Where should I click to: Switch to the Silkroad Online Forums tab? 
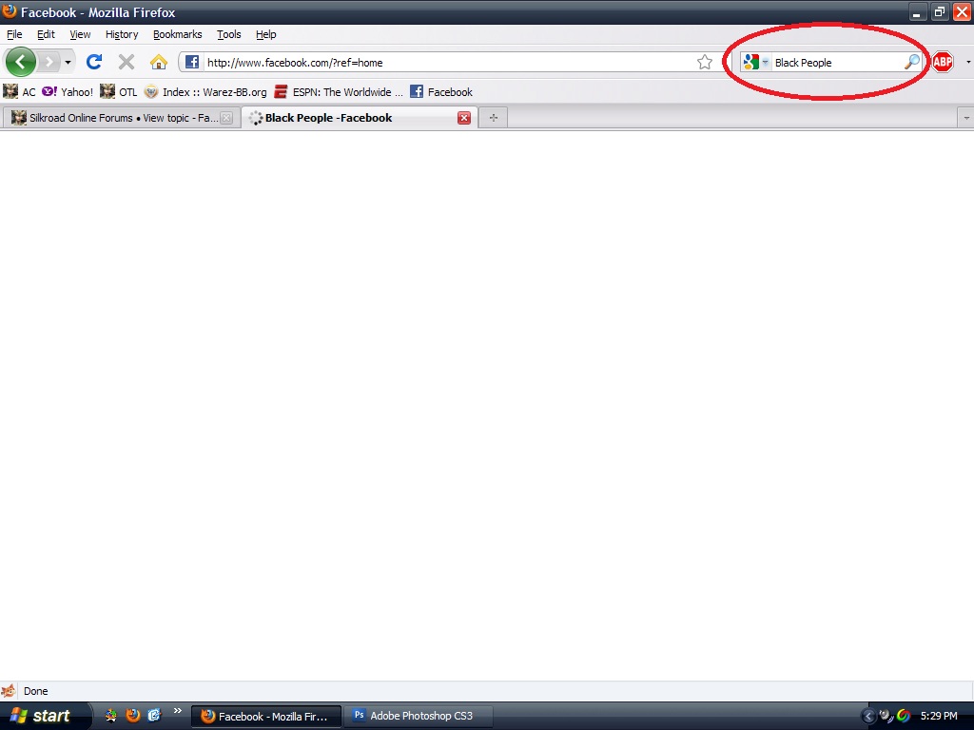(x=114, y=118)
